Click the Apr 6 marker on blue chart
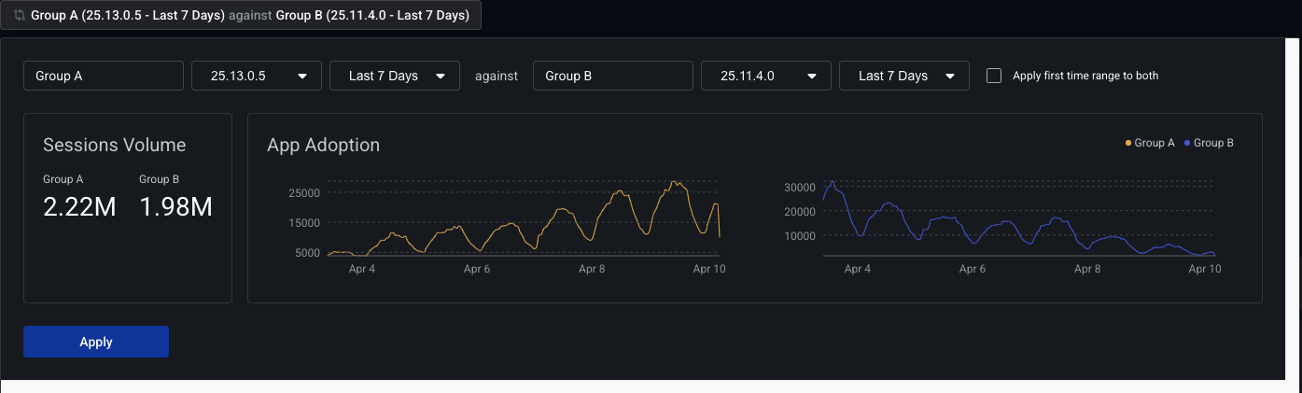Screen dimensions: 1302x393 pos(972,269)
